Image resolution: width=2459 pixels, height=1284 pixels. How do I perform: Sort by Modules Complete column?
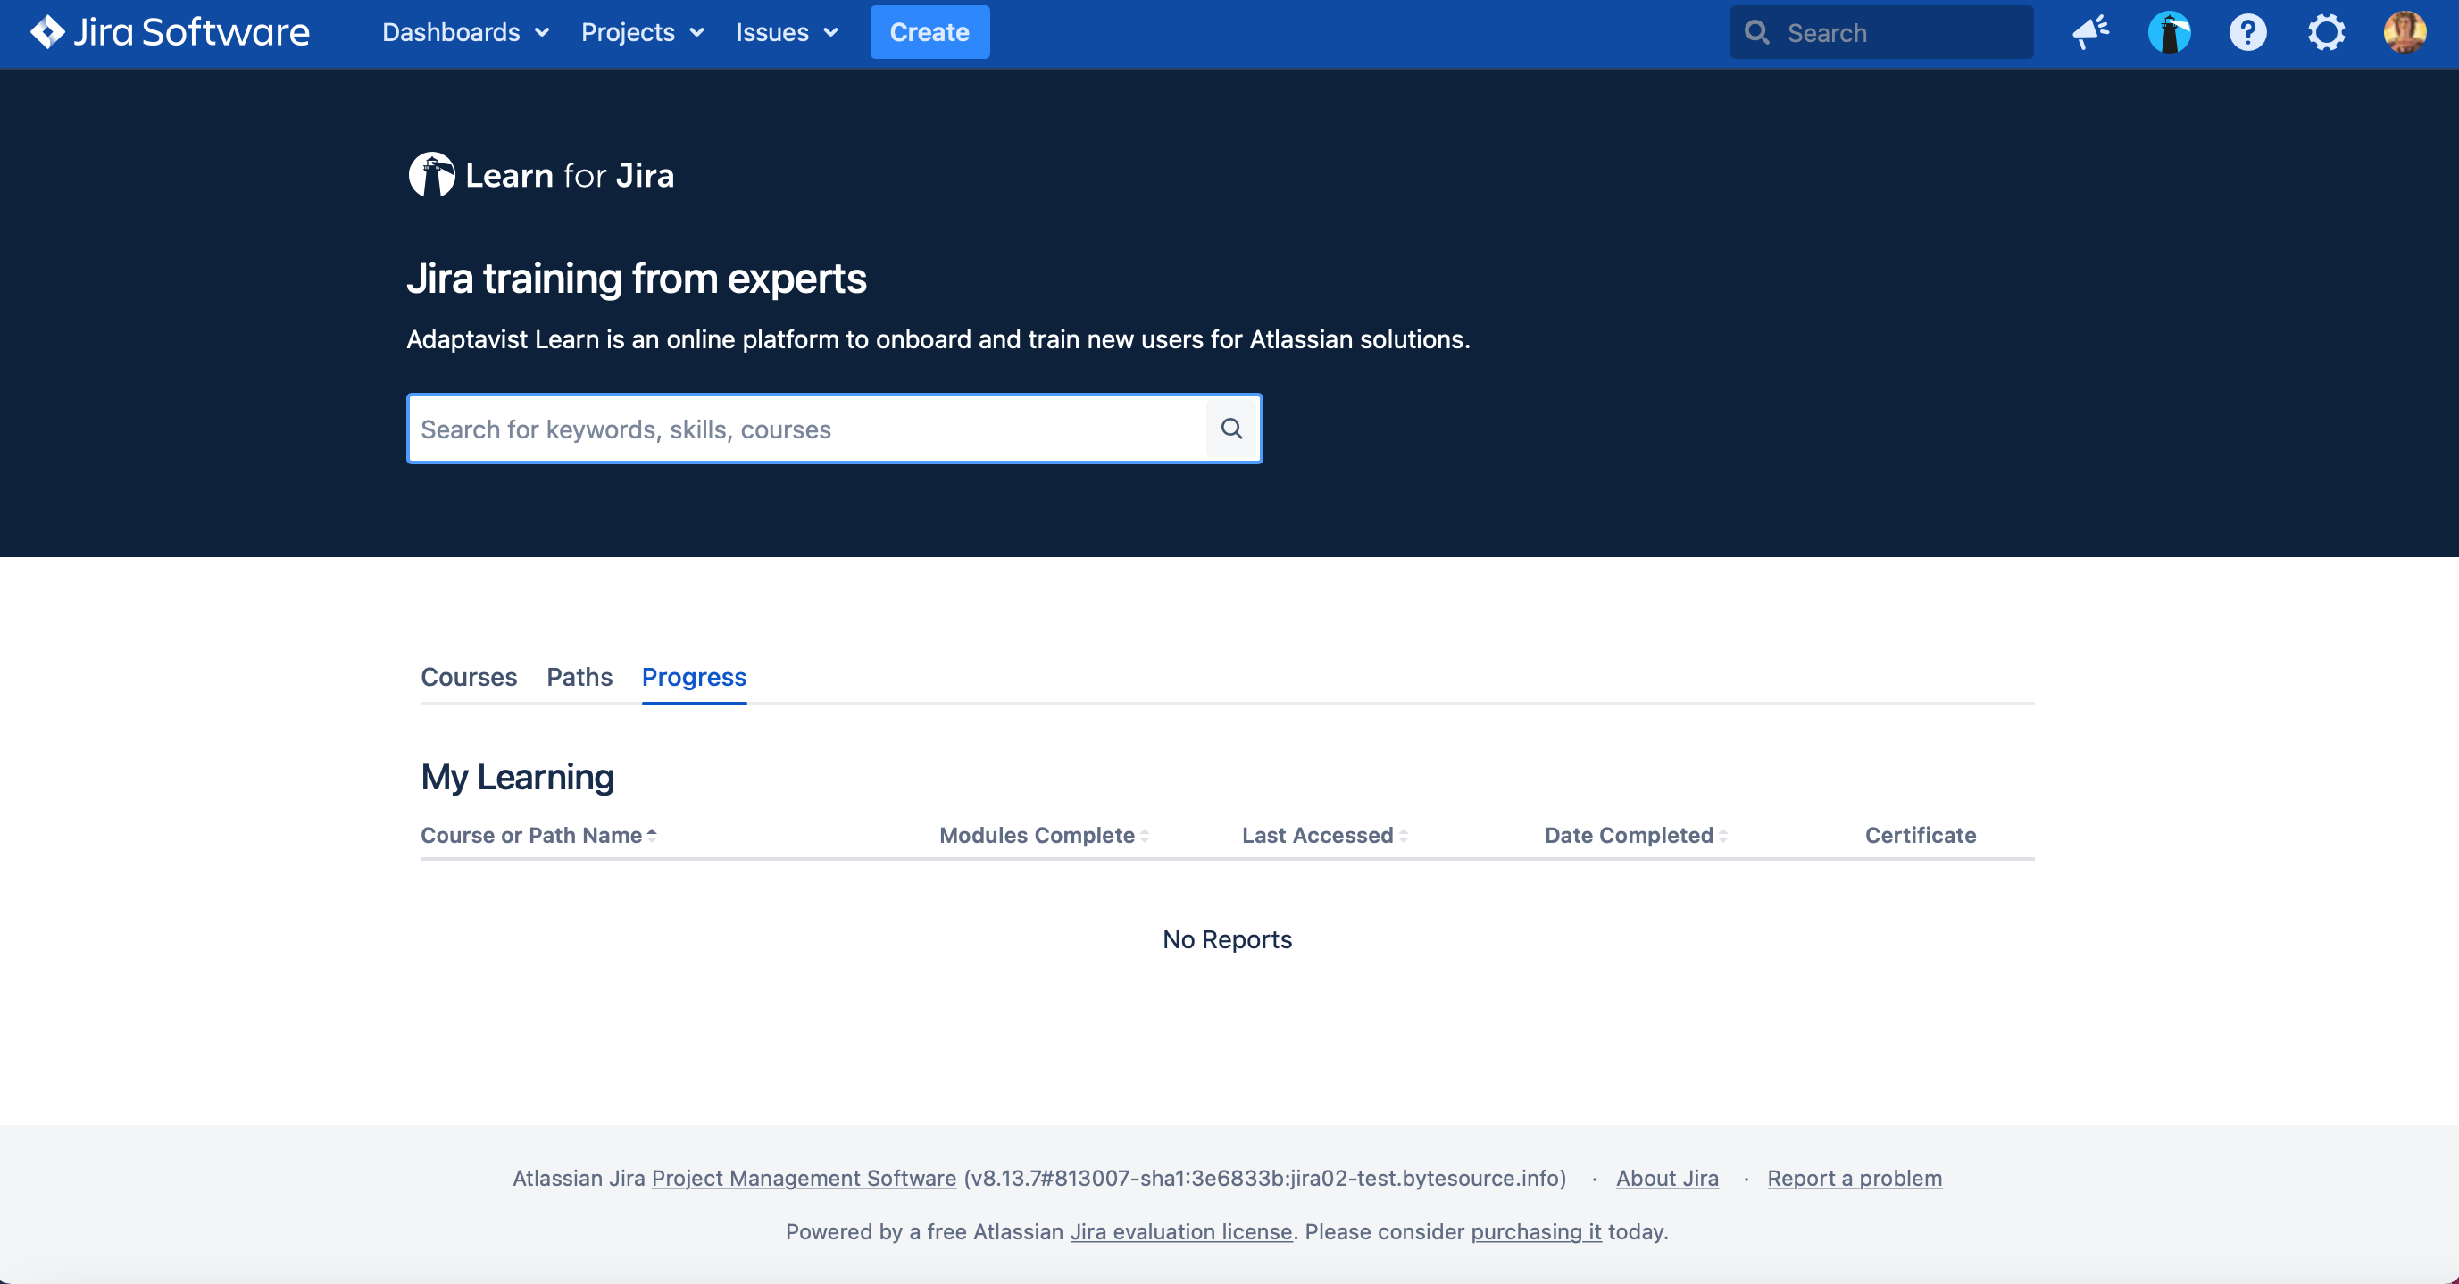point(1044,836)
